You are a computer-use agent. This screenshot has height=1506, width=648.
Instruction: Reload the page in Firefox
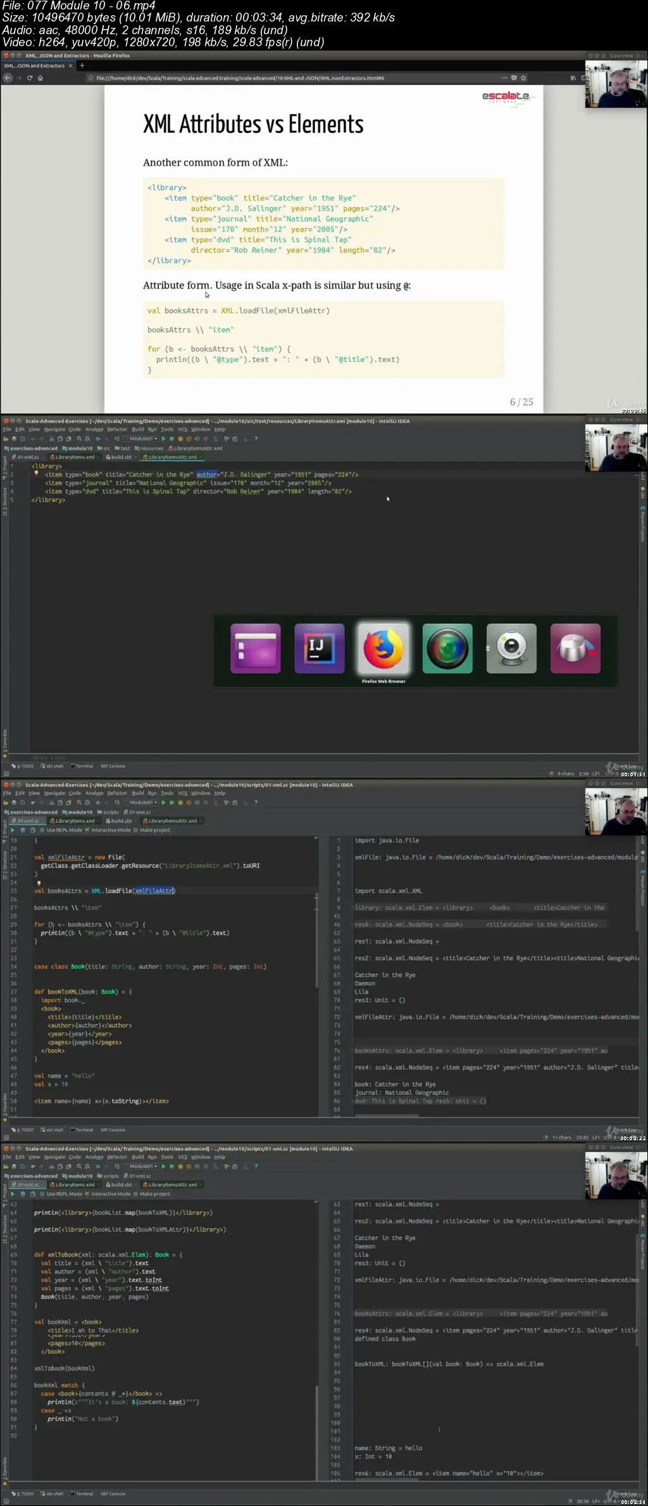coord(29,78)
